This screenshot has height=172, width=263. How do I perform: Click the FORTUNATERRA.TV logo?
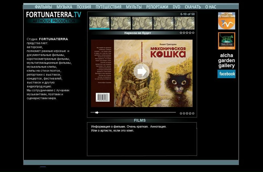point(54,15)
